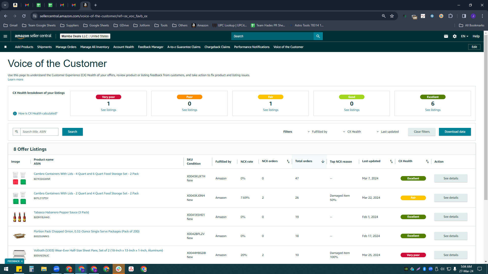Click the Search title, ASIN input field
Image resolution: width=488 pixels, height=274 pixels.
(39, 132)
